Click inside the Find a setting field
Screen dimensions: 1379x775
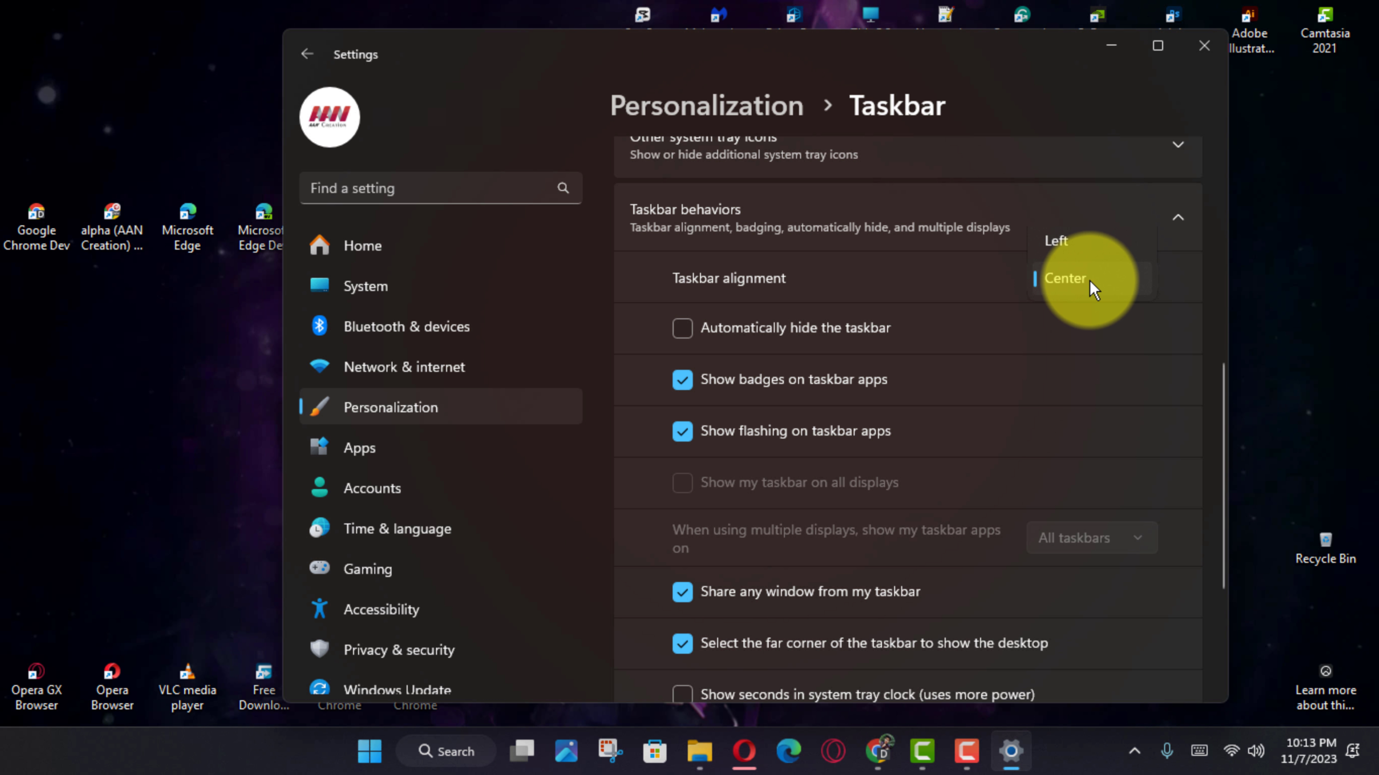click(x=426, y=188)
